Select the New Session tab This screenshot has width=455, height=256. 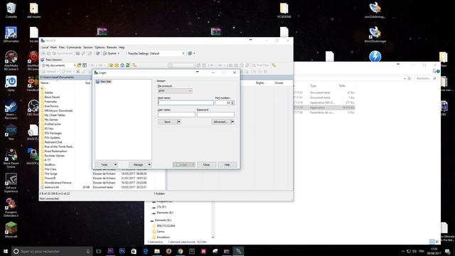point(51,60)
